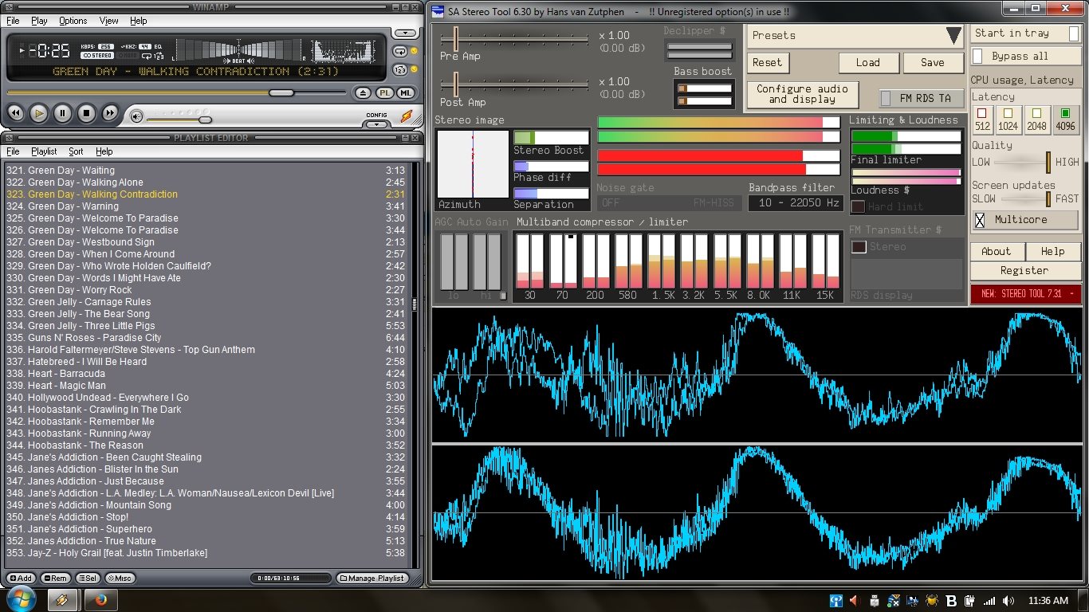This screenshot has height=612, width=1089.
Task: Select track 344 Hoobastank - The Reason
Action: (x=206, y=445)
